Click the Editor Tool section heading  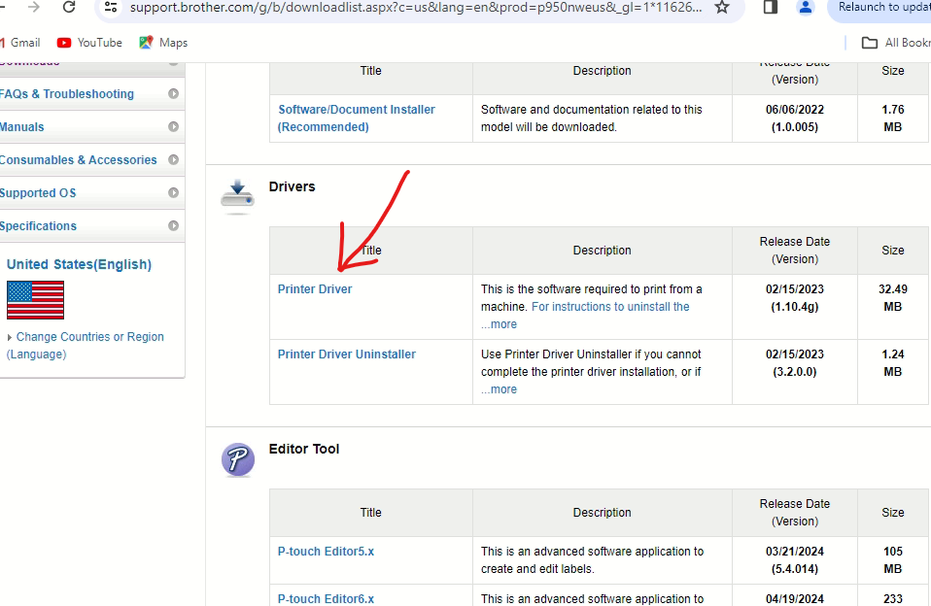point(304,449)
